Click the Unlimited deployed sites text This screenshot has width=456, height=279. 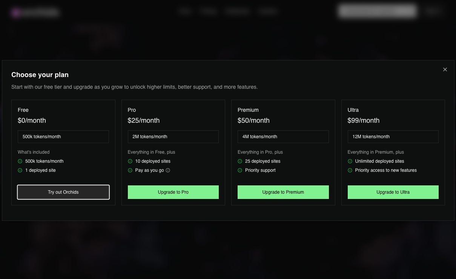(x=379, y=161)
